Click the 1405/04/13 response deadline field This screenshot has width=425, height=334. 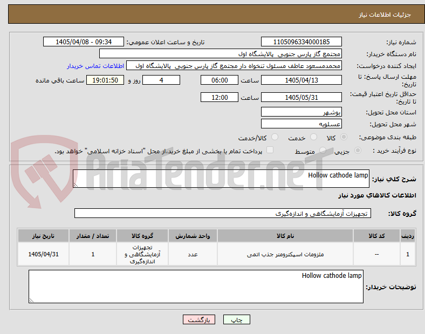301,80
